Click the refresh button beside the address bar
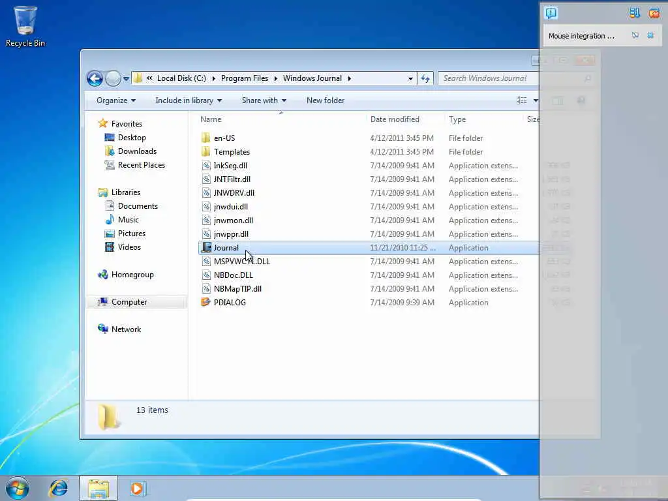The height and width of the screenshot is (501, 668). [425, 78]
